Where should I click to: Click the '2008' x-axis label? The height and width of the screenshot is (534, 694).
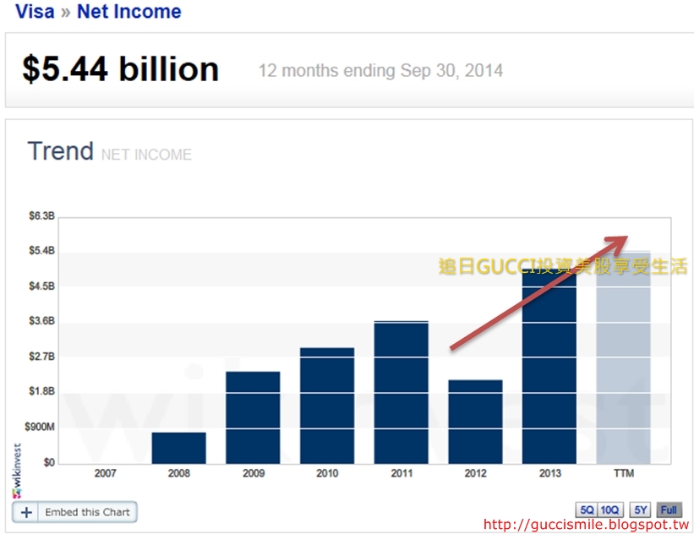pos(179,473)
